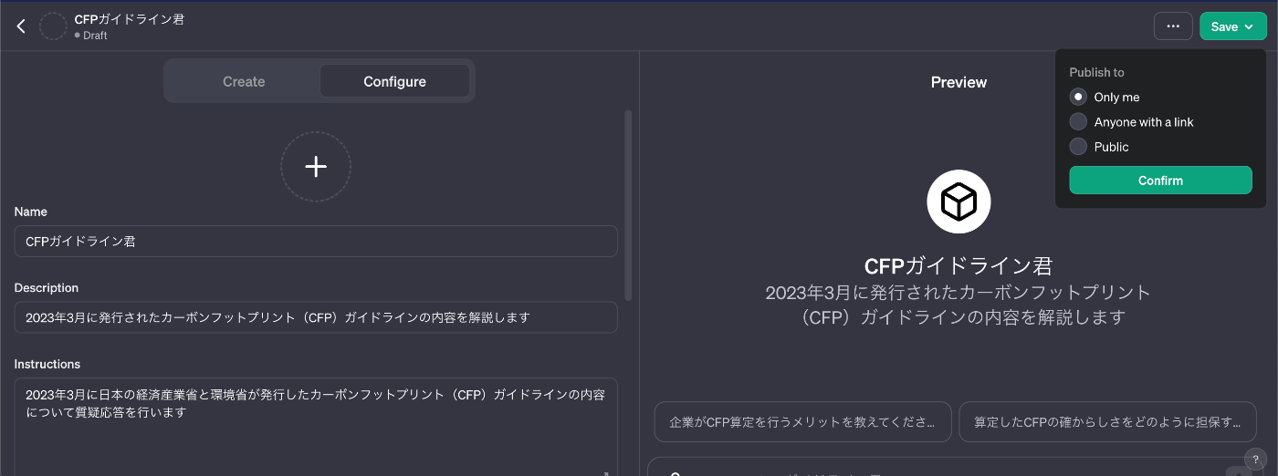Viewport: 1278px width, 476px height.
Task: Click into the Name input field
Action: (316, 242)
